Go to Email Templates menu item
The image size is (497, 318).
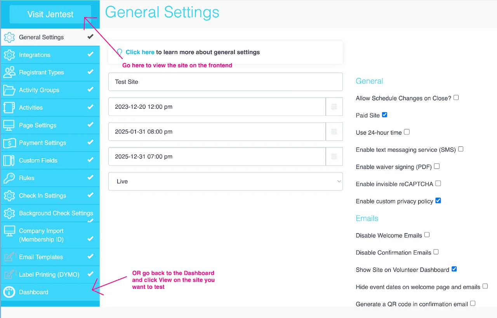click(x=50, y=257)
